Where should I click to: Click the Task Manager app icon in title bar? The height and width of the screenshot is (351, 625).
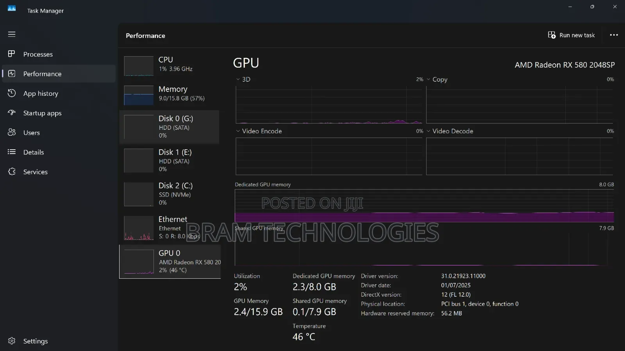click(12, 8)
